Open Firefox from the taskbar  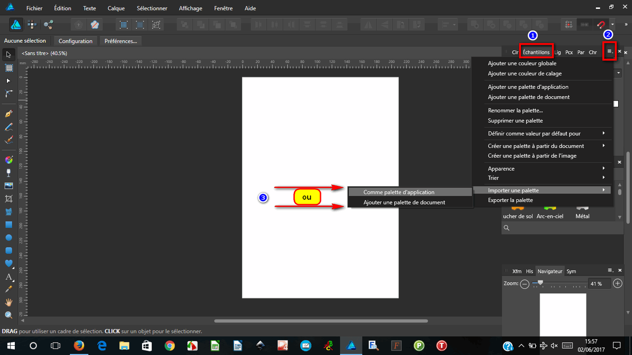79,346
